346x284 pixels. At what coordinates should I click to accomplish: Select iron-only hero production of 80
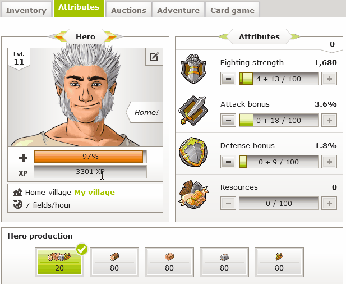[x=224, y=262]
